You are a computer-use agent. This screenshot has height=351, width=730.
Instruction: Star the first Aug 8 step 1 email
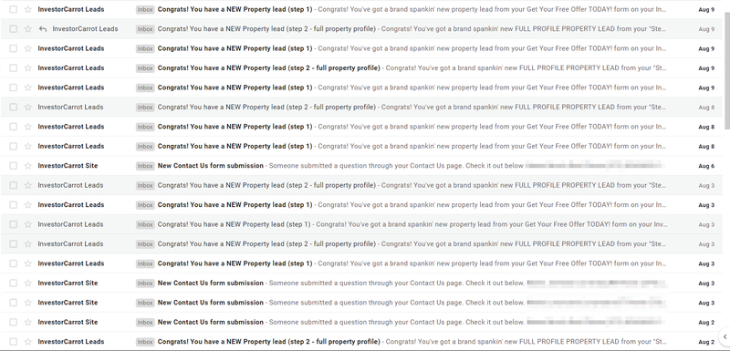[28, 127]
